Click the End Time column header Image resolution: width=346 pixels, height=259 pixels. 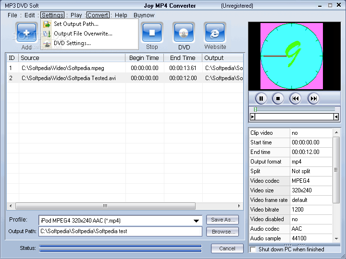(x=183, y=58)
